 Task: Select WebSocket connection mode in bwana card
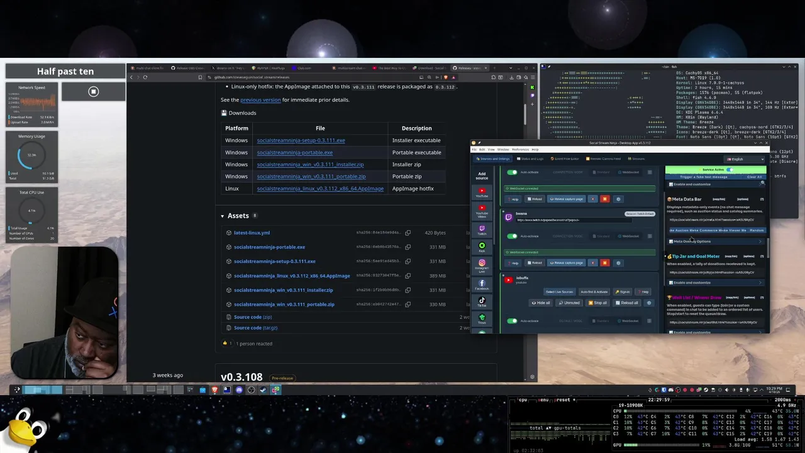tap(629, 236)
